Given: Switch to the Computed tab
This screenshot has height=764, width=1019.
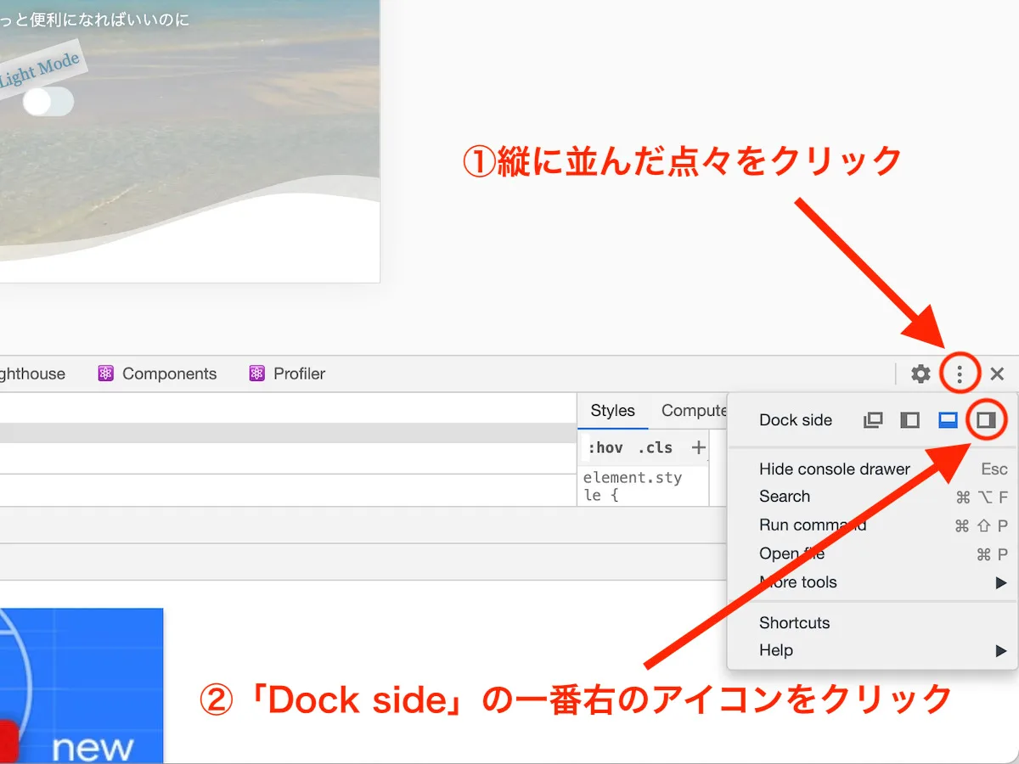Looking at the screenshot, I should (696, 410).
